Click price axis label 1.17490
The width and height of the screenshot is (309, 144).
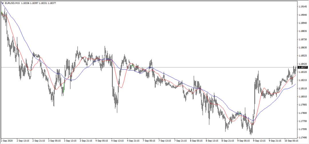click(x=302, y=137)
